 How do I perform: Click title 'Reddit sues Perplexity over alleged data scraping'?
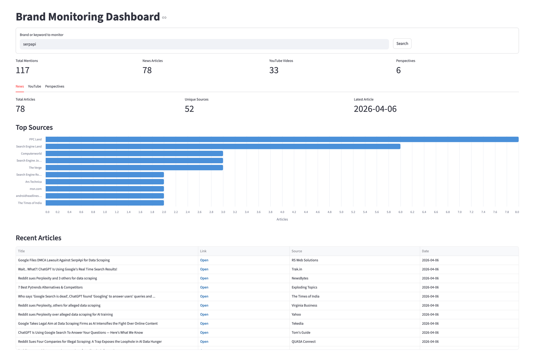point(65,314)
